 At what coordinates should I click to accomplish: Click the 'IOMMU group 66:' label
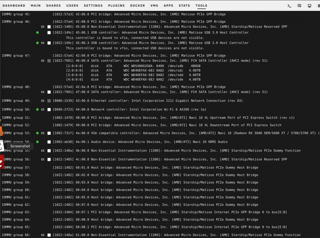[16, 235]
